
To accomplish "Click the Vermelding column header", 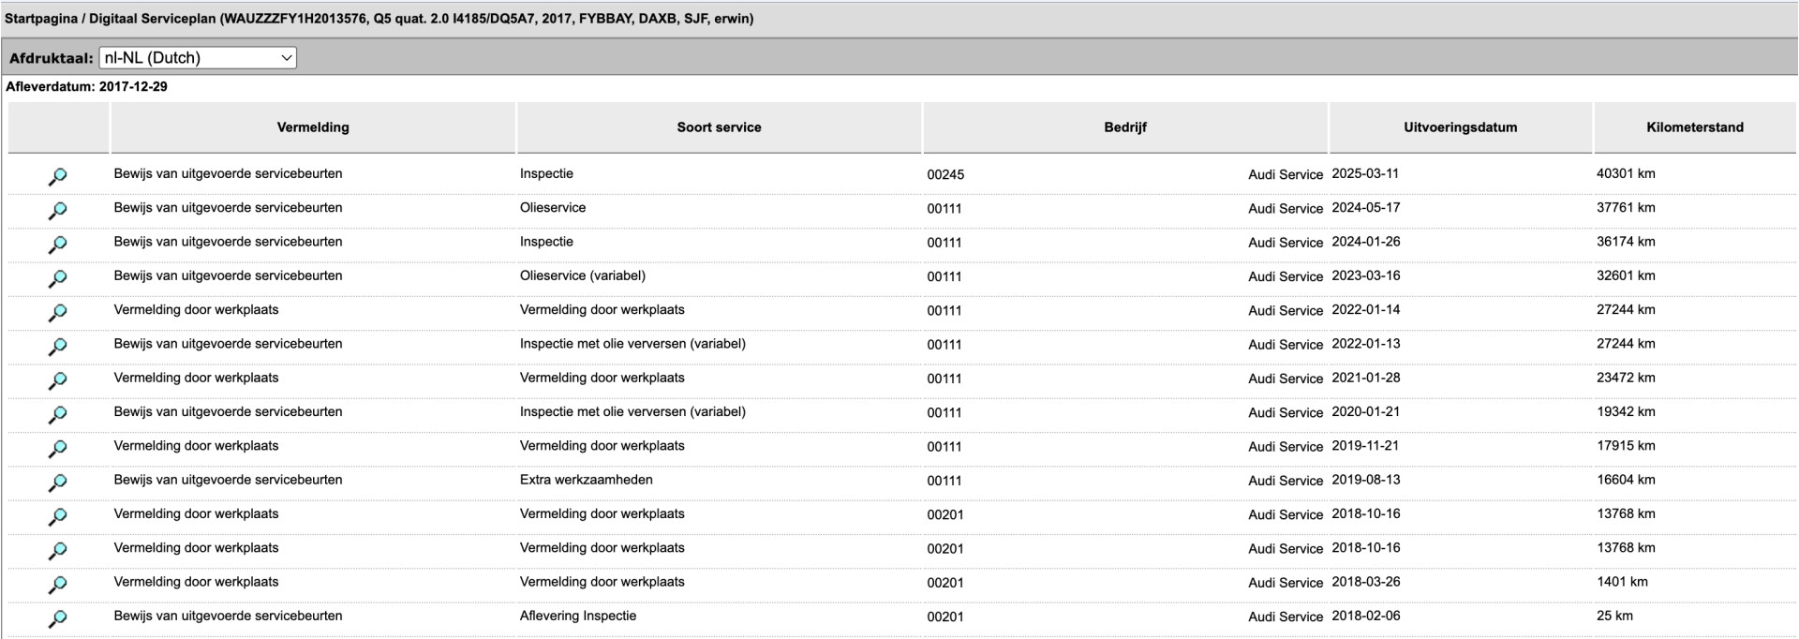I will (x=313, y=127).
